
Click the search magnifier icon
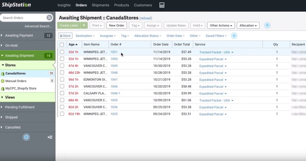click(49, 18)
